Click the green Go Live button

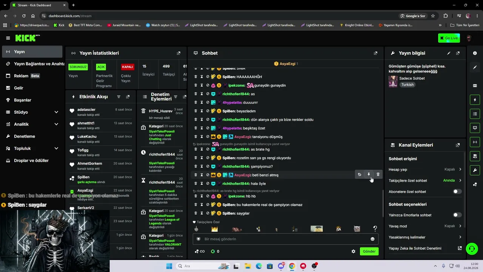[x=449, y=38]
